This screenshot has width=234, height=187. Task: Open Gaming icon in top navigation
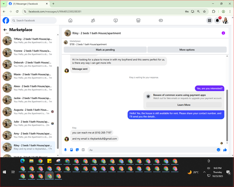(x=161, y=21)
